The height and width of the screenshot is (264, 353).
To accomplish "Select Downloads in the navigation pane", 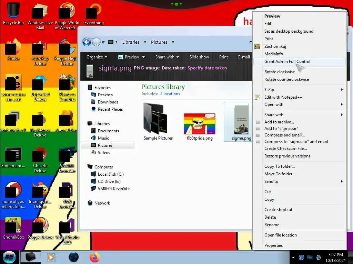I will pyautogui.click(x=108, y=102).
